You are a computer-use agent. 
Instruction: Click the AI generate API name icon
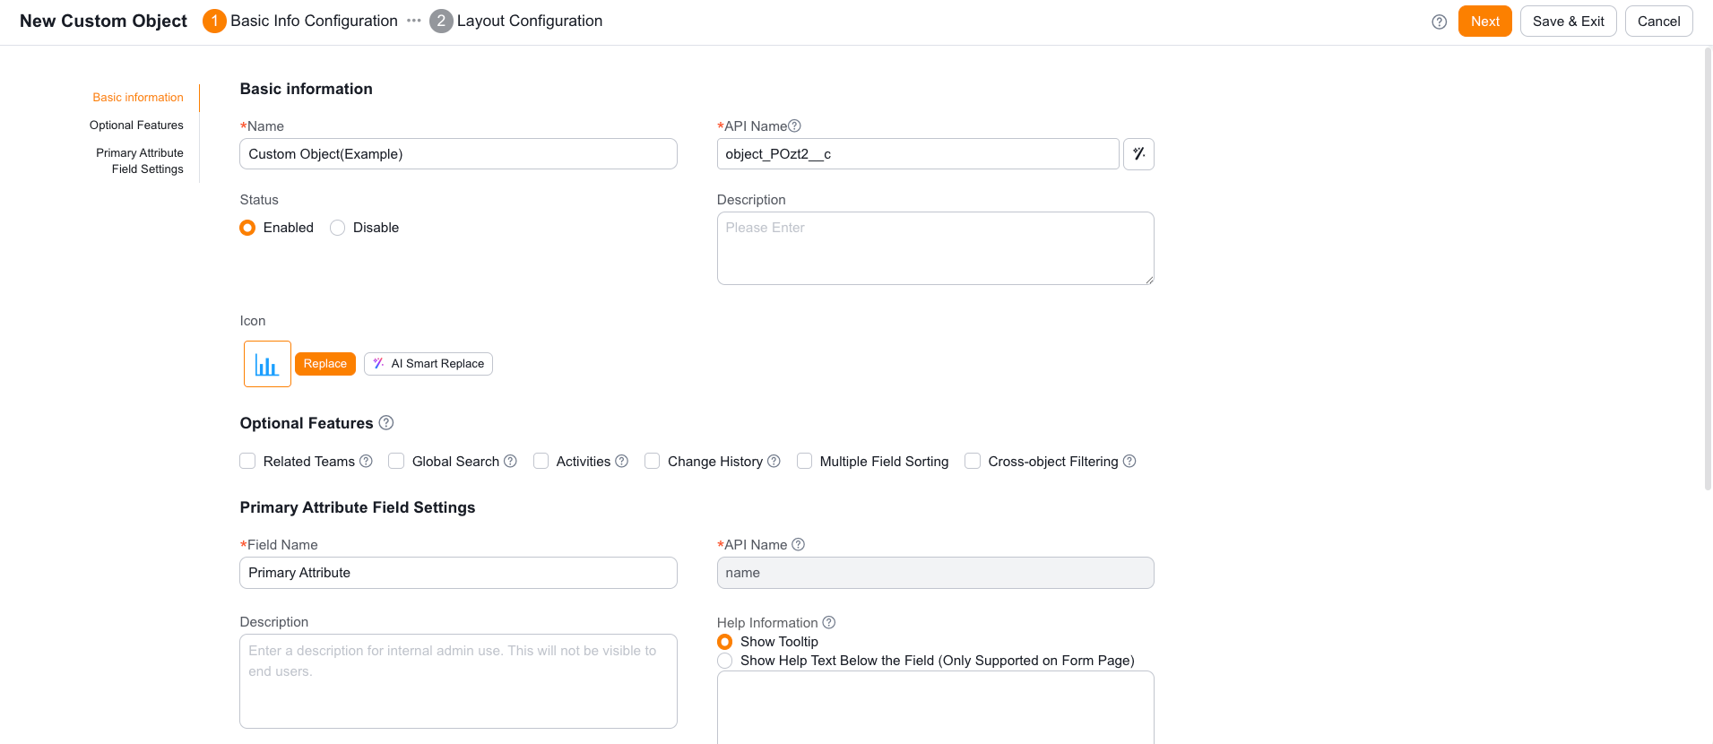(x=1138, y=154)
